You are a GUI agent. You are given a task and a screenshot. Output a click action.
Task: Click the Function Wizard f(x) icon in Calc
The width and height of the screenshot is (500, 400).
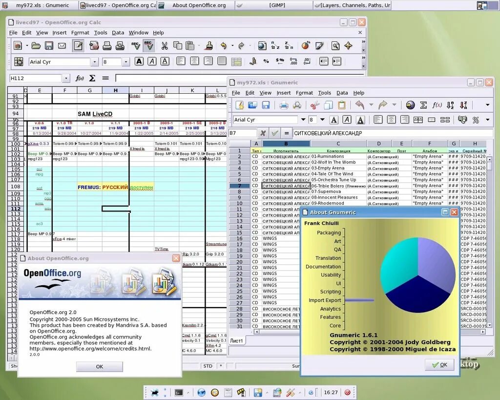pos(80,78)
